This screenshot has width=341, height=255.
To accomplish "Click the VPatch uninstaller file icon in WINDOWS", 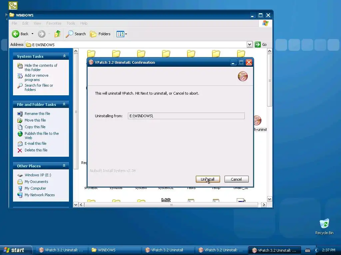I will click(x=257, y=121).
